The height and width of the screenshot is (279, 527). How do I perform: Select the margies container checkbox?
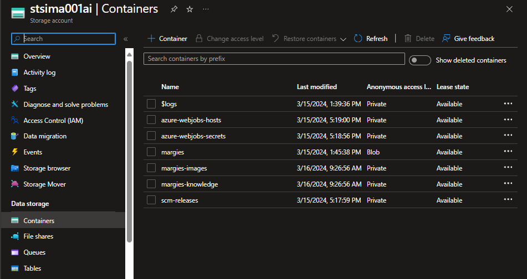tap(151, 152)
